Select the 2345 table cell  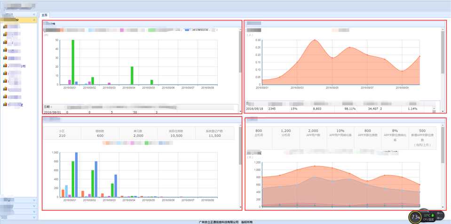click(x=272, y=109)
